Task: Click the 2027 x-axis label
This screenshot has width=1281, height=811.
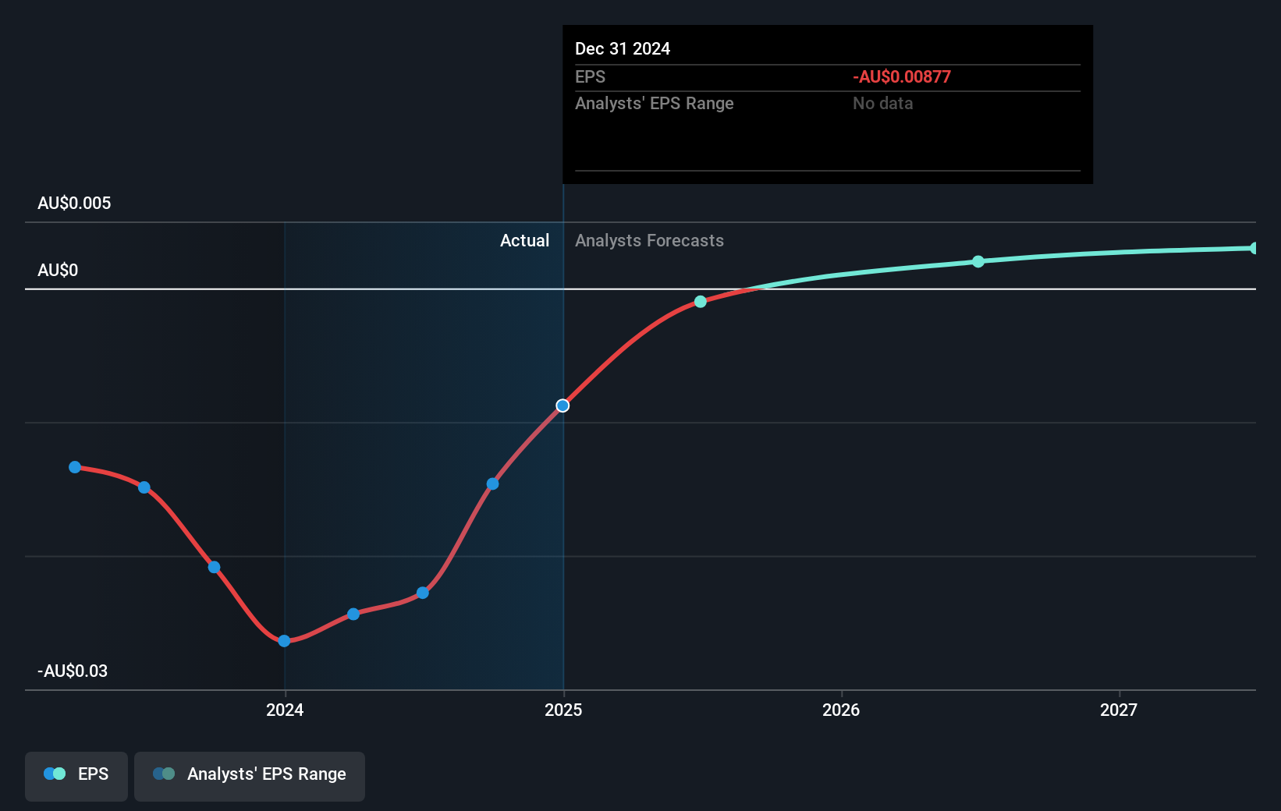Action: (x=1119, y=710)
